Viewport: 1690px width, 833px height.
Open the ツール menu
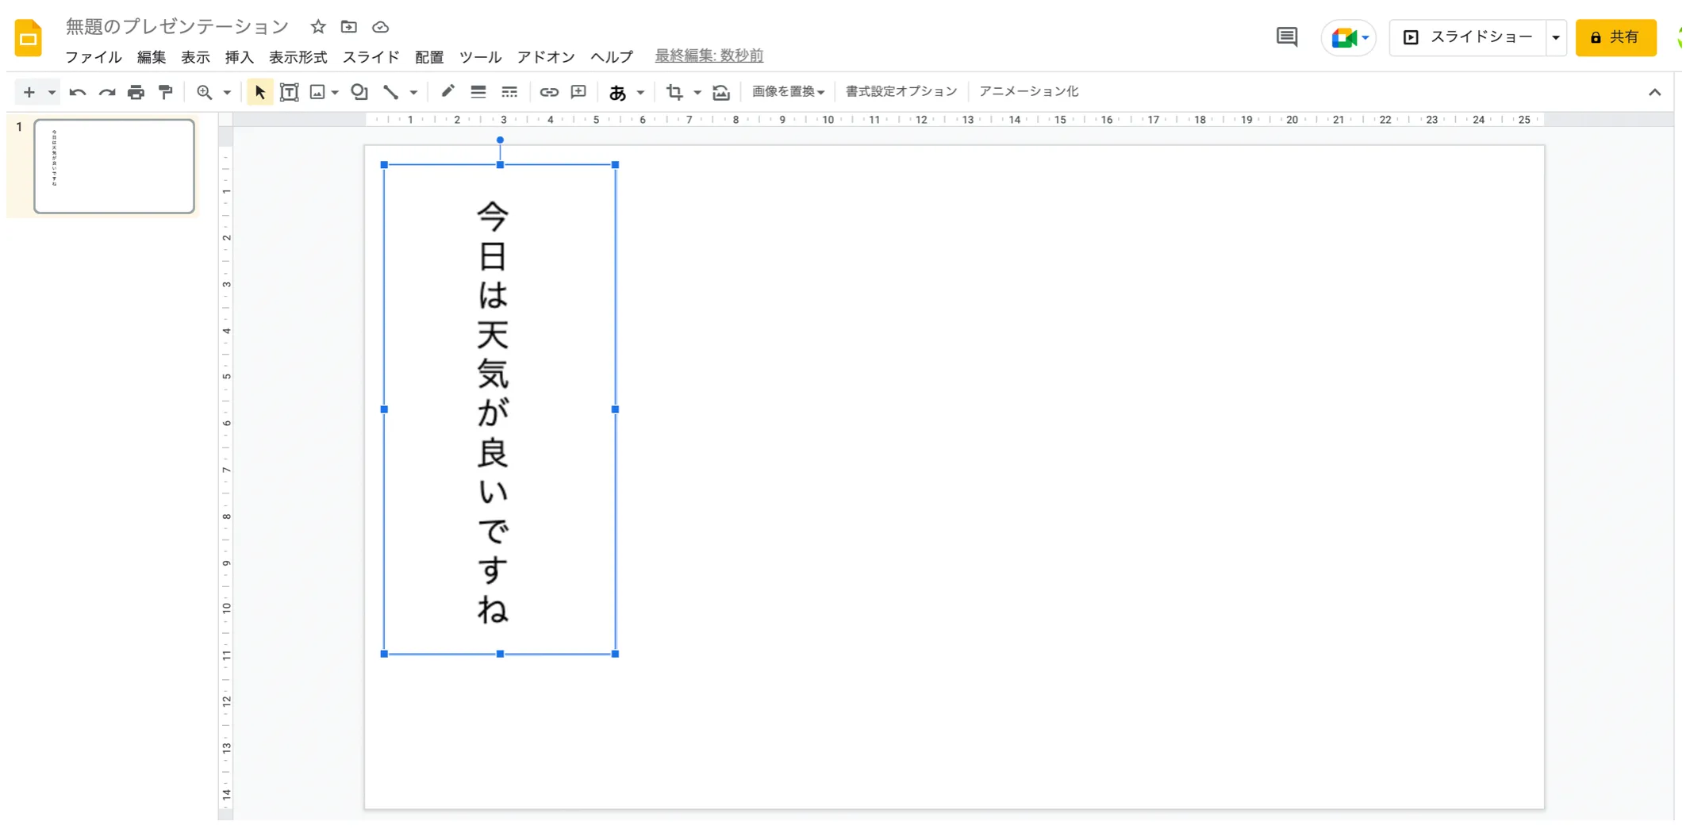pyautogui.click(x=480, y=56)
